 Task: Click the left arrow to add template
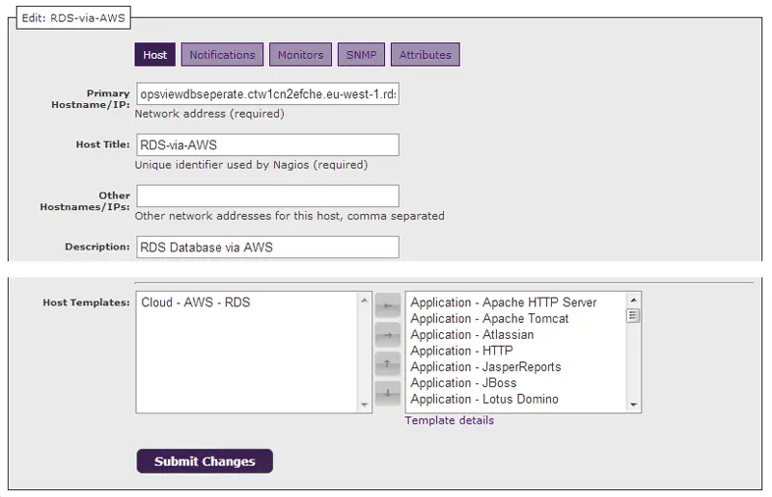[387, 305]
